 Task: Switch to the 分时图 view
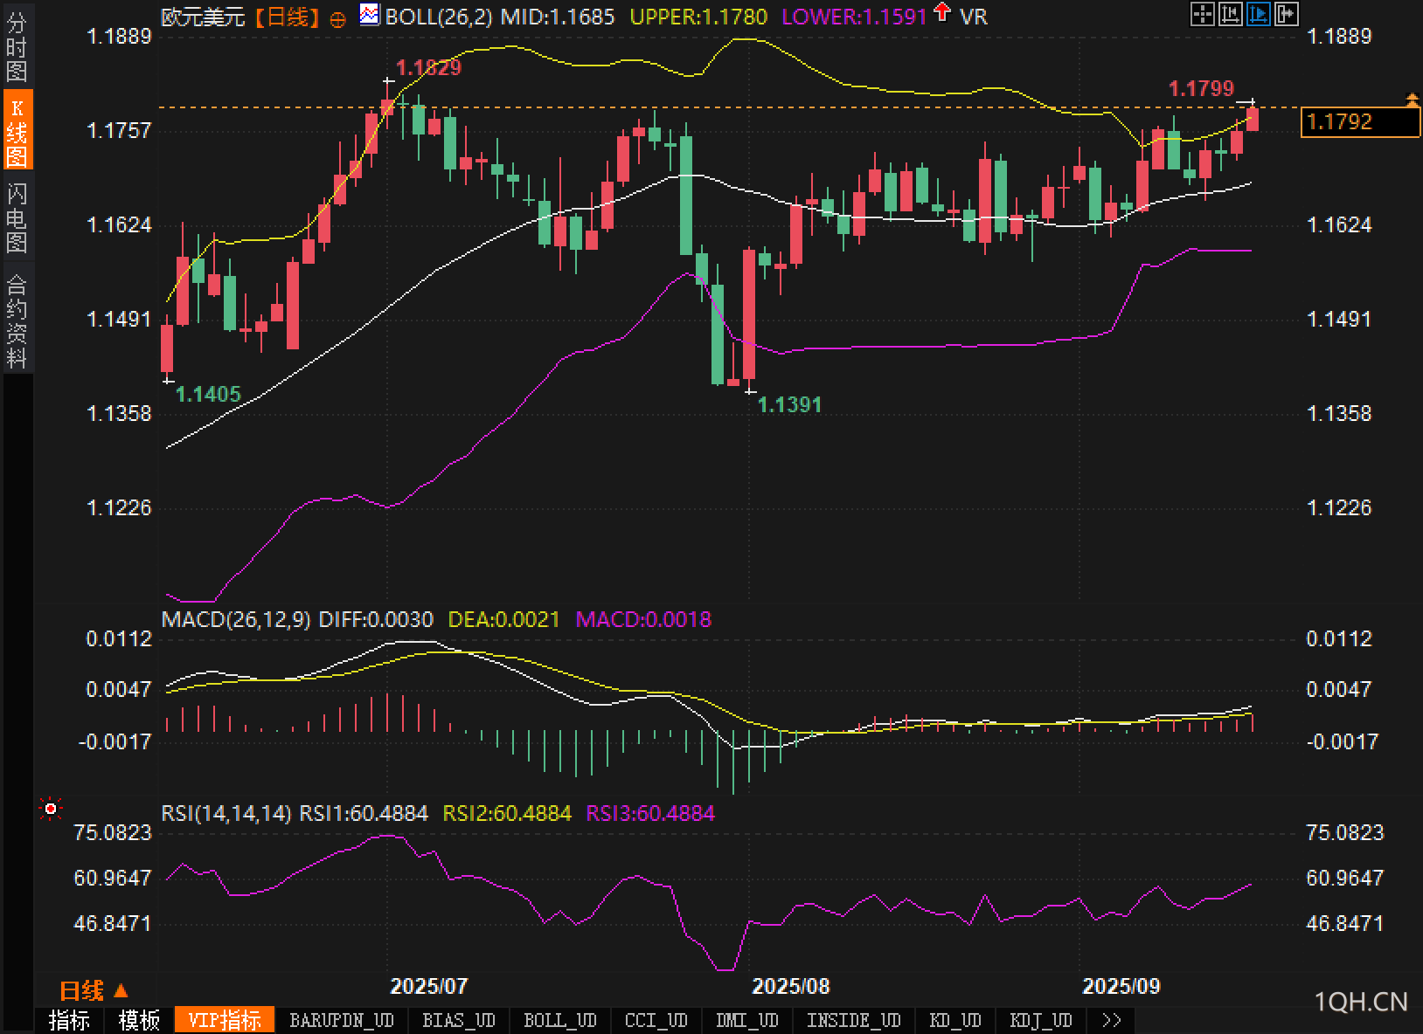click(17, 47)
